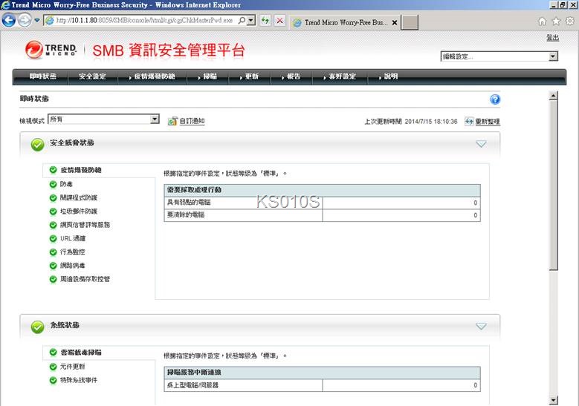579x406 pixels.
Task: Open the IE tools gear icon
Action: click(x=570, y=22)
